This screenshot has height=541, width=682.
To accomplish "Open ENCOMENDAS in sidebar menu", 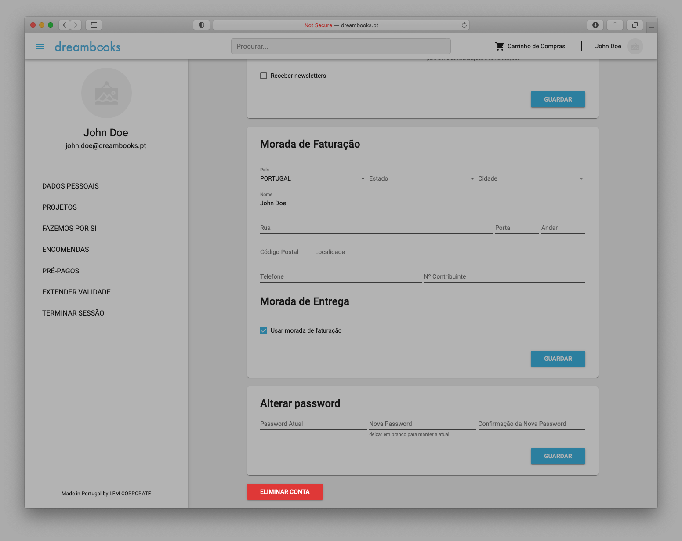I will click(x=65, y=249).
